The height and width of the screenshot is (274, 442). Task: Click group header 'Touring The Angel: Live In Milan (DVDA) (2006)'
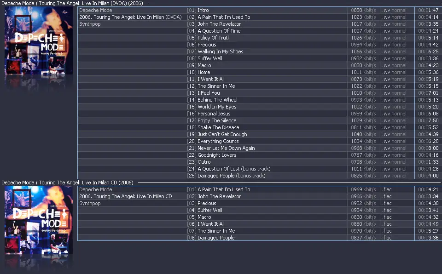point(72,3)
